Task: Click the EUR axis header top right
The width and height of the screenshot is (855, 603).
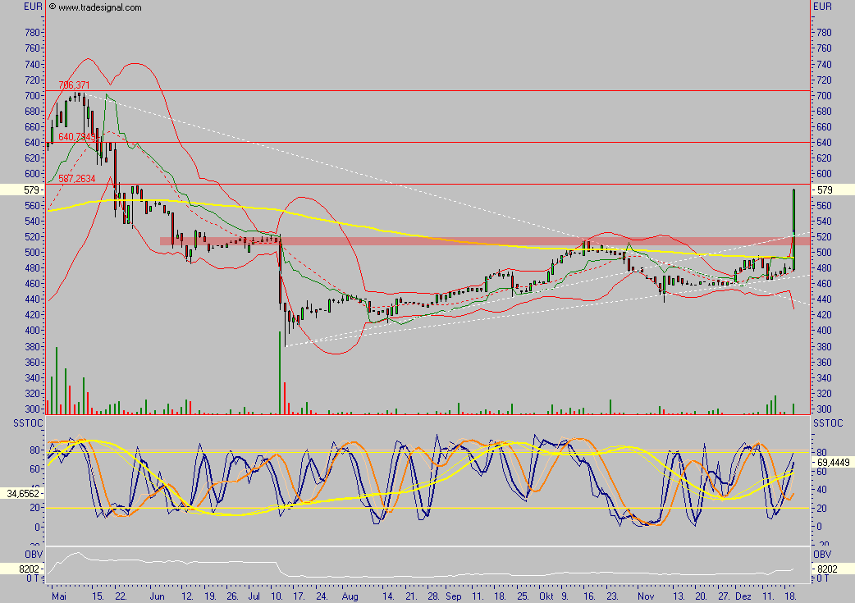Action: tap(821, 6)
